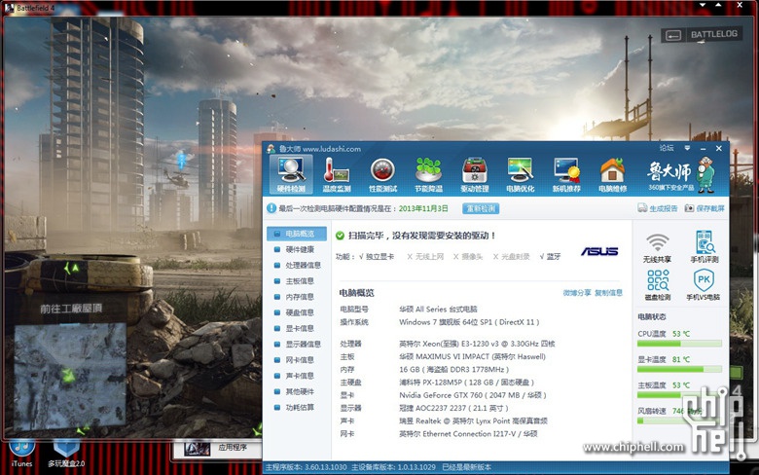The image size is (759, 475).
Task: Click the BATTLELOG button in Battlefield 4
Action: [x=702, y=34]
